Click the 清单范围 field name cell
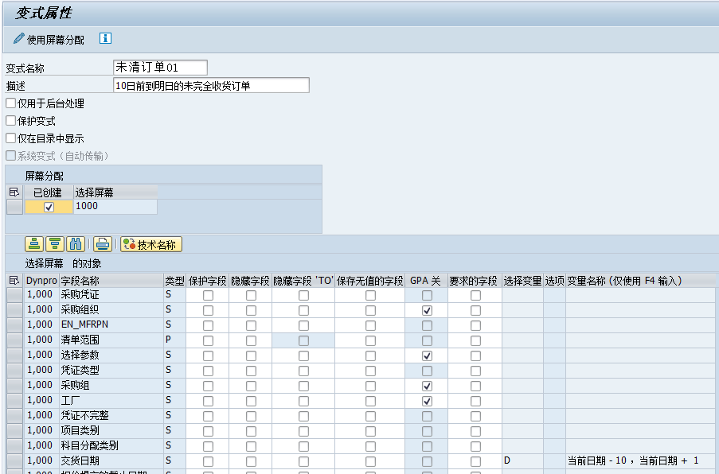 click(111, 340)
